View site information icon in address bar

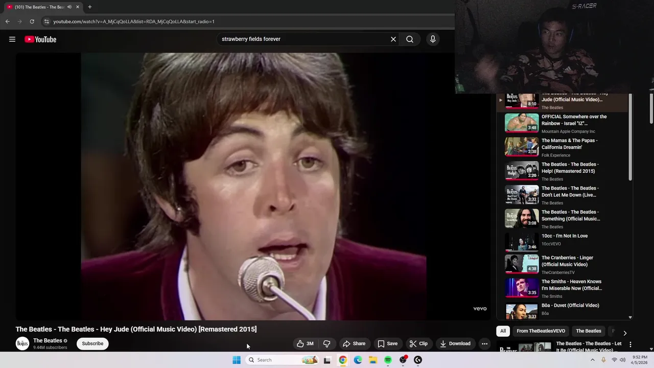click(46, 21)
